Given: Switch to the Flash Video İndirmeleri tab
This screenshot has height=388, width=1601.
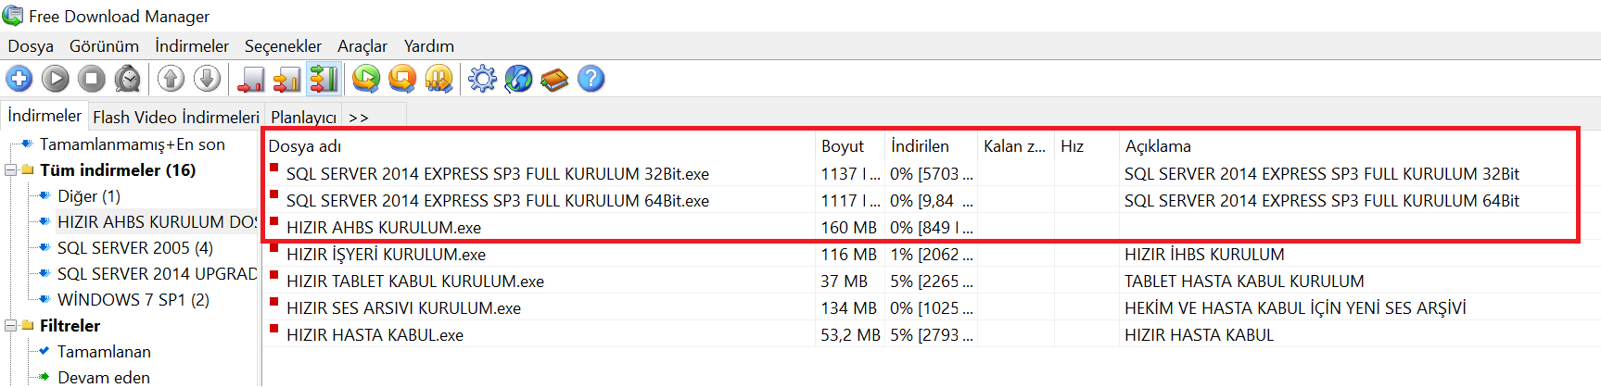Looking at the screenshot, I should (176, 118).
